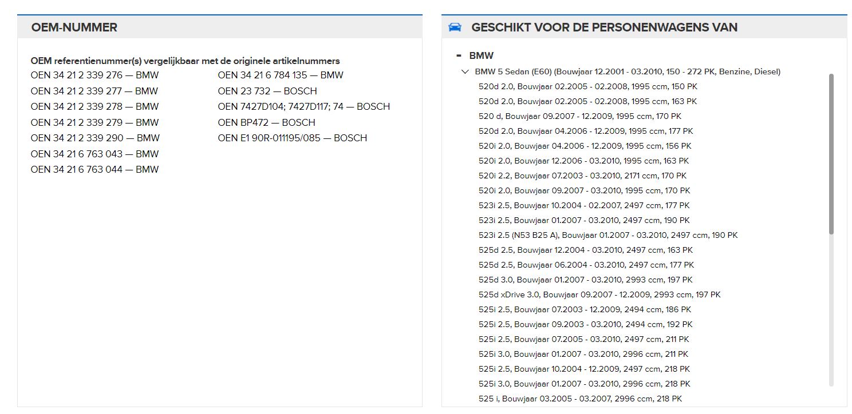The width and height of the screenshot is (852, 414).
Task: Select 523i 2.5 01.2007 190 PK row
Action: click(x=584, y=220)
